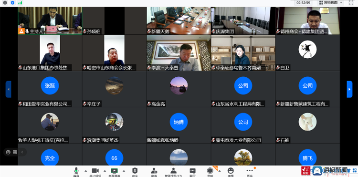
Task: Expand the arrow next to share screen
Action: click(124, 171)
